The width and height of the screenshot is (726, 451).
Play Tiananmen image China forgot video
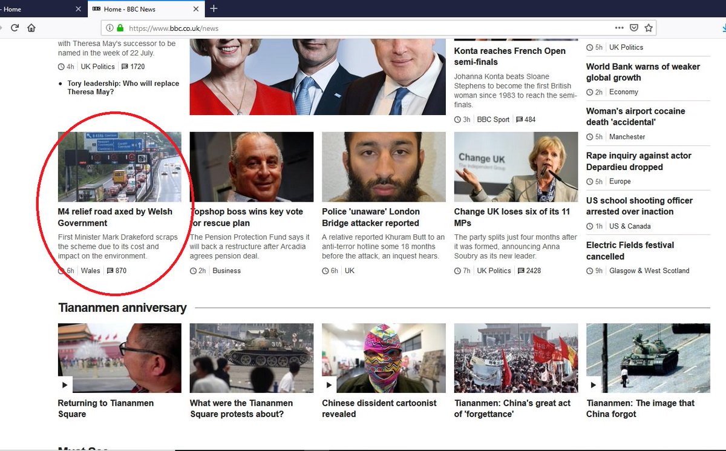pos(594,385)
